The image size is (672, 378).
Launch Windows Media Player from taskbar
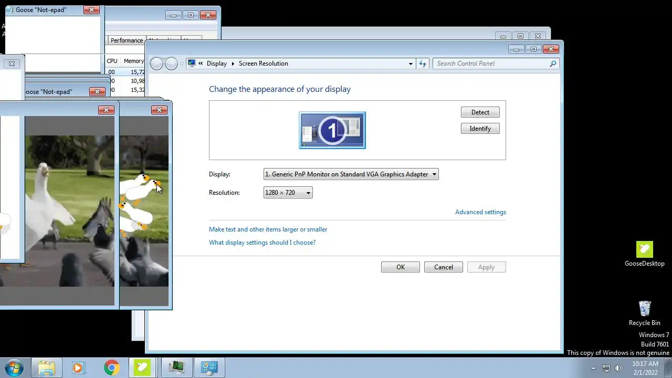click(78, 367)
